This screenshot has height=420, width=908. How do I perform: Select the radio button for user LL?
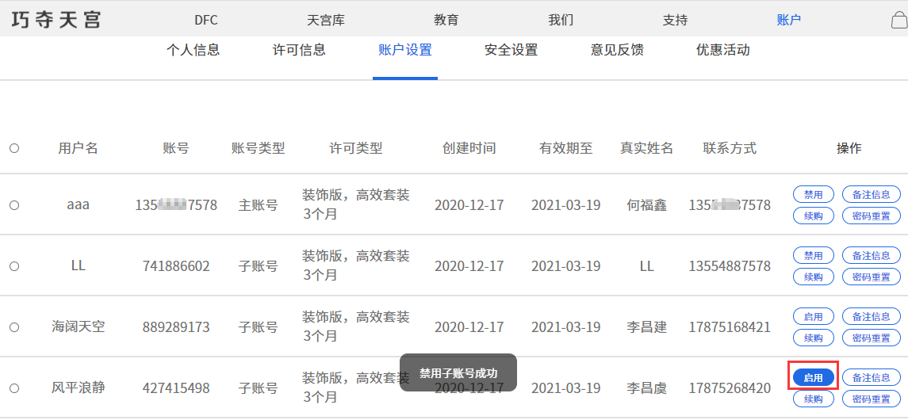(14, 266)
